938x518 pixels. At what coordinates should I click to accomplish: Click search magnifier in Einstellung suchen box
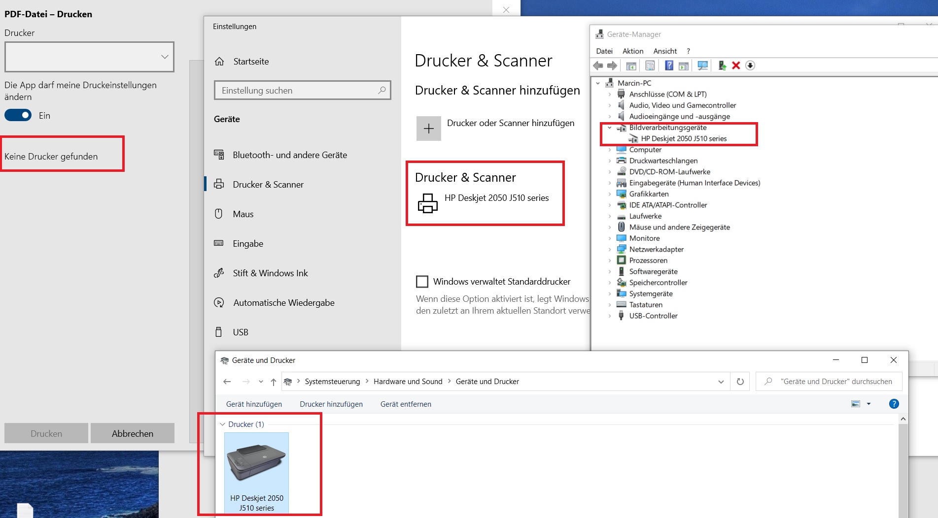click(382, 90)
